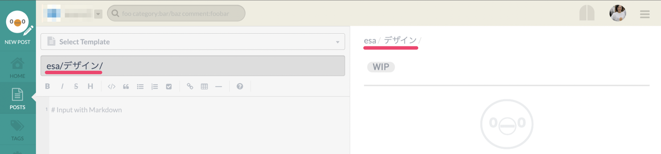Open the hamburger menu in header

point(644,14)
